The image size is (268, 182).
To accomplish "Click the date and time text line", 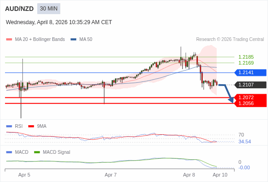I will coord(59,22).
